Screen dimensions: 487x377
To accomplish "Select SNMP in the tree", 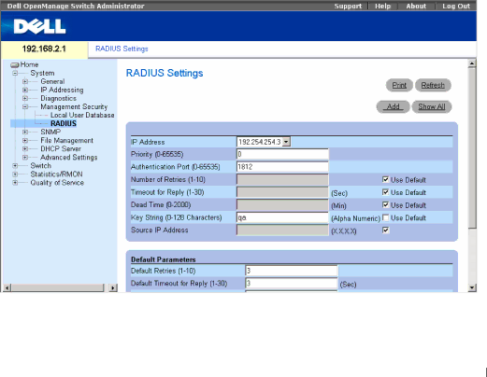I will (50, 132).
